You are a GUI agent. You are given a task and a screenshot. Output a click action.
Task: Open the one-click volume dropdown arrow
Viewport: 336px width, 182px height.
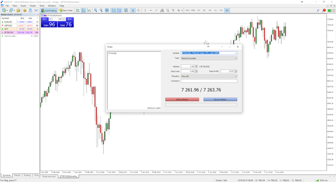click(50, 19)
